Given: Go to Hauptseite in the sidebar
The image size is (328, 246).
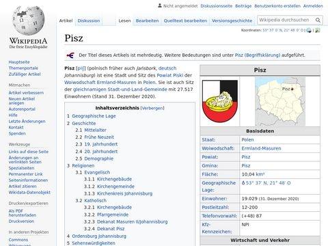Looking at the screenshot, I should tap(19, 62).
